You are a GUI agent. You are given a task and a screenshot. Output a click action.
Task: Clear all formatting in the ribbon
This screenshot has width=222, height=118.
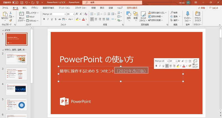pyautogui.click(x=86, y=14)
